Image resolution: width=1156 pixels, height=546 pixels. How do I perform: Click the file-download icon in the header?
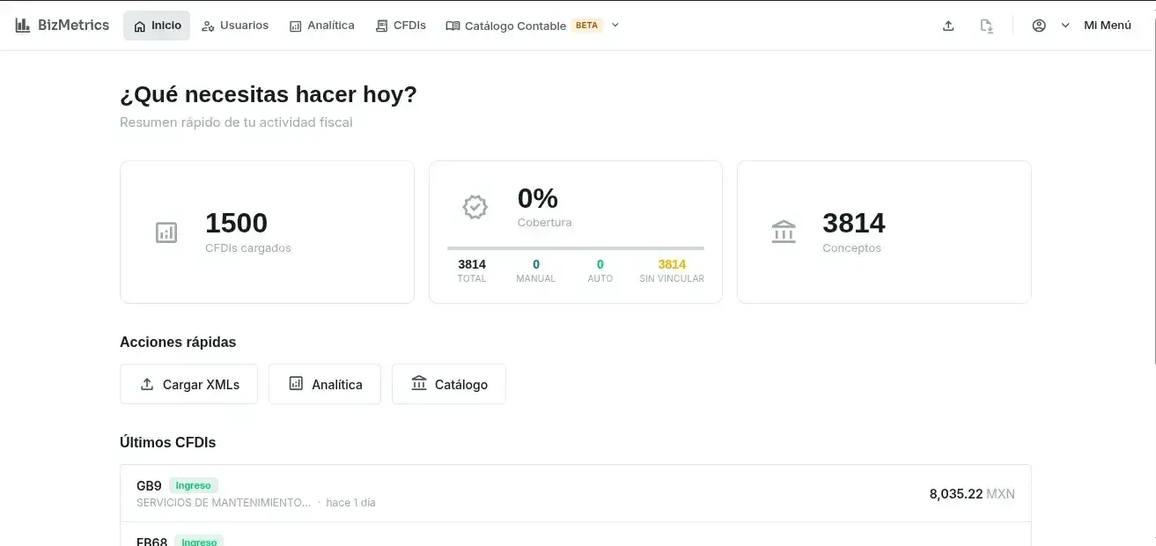click(x=987, y=26)
